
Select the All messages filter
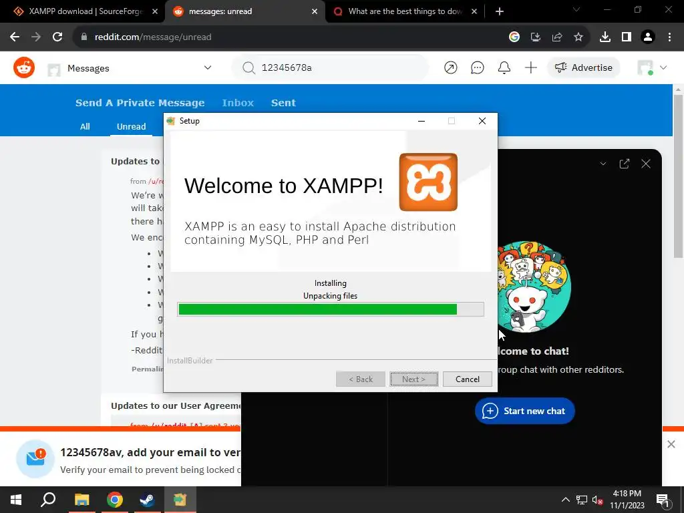tap(85, 126)
